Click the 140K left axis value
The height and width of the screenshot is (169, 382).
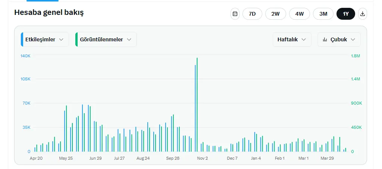click(x=26, y=56)
